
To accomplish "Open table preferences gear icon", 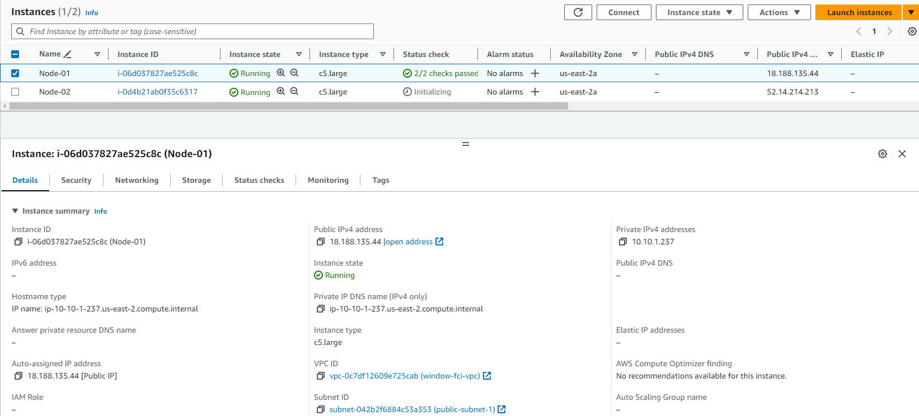I will [912, 31].
